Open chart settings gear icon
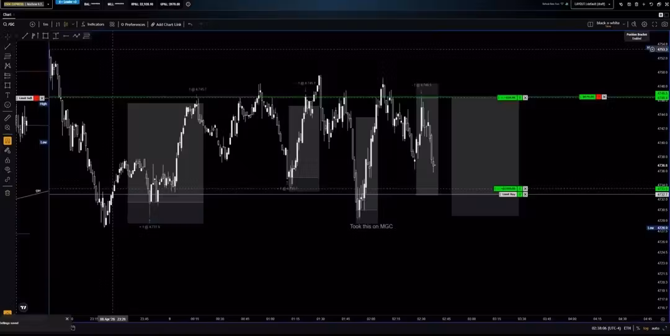670x336 pixels. (645, 24)
